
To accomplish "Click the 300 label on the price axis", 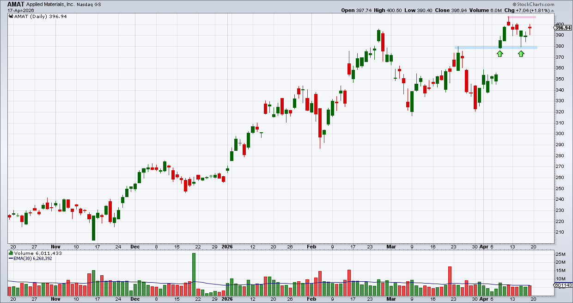I will [x=559, y=134].
